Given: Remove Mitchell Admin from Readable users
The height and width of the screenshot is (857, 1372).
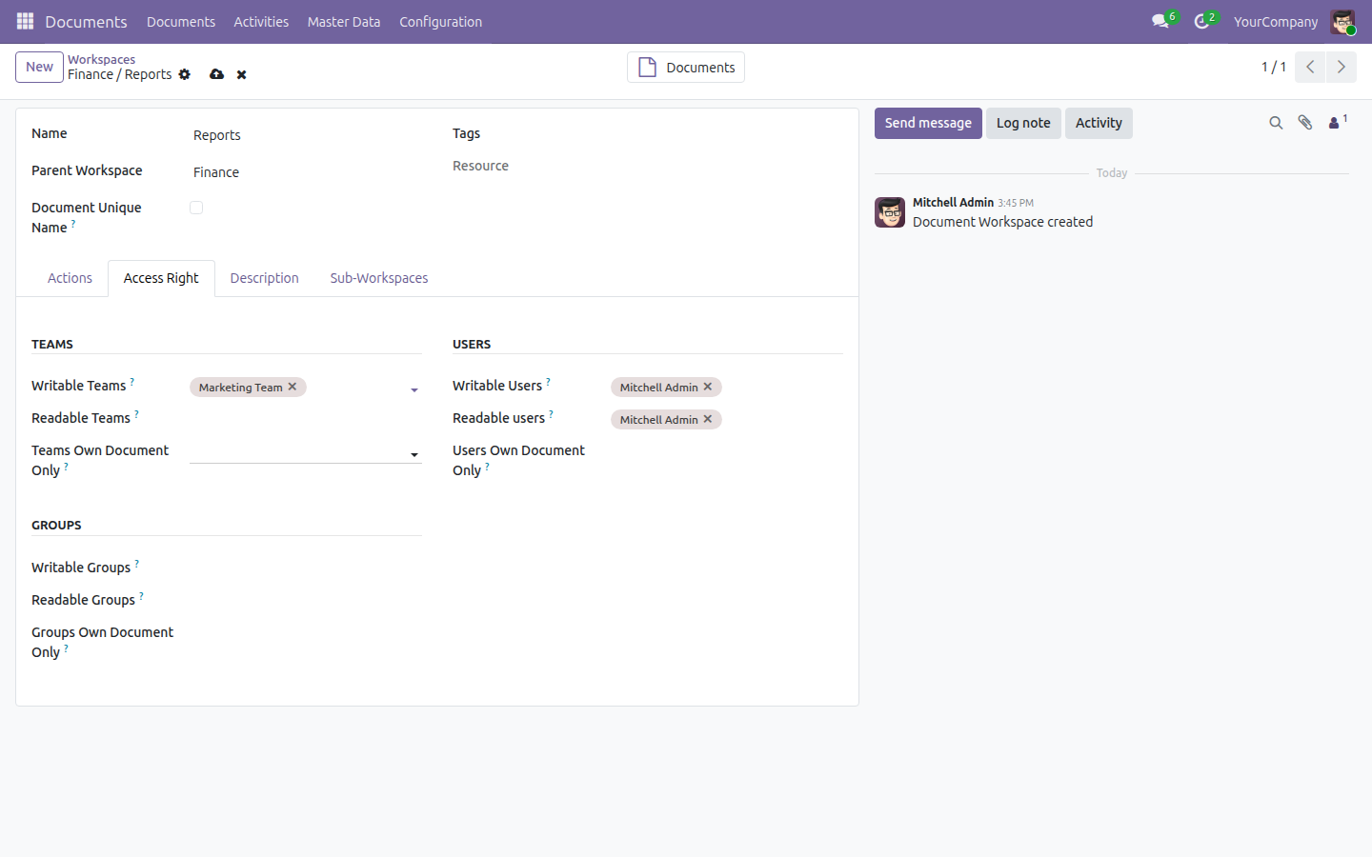Looking at the screenshot, I should pos(708,419).
